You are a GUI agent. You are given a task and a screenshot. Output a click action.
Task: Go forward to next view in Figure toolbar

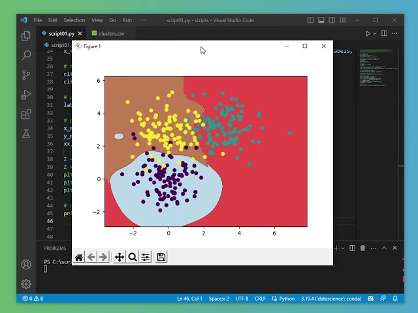(103, 257)
